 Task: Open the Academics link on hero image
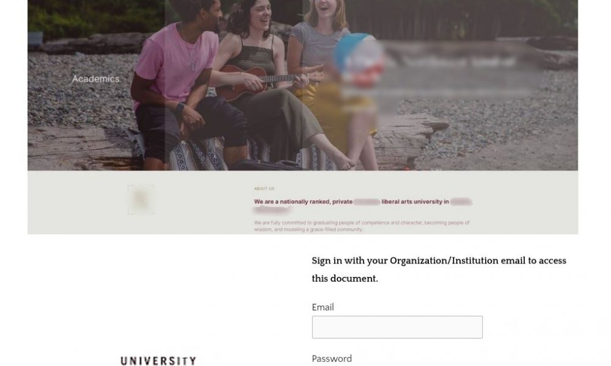(95, 79)
